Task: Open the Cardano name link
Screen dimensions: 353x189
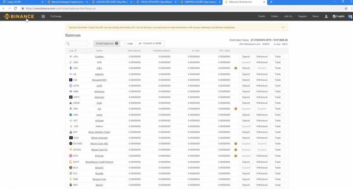Action: pos(99,56)
